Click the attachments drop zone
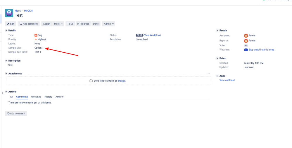This screenshot has width=292, height=148. 109,81
